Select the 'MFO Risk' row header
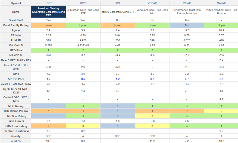 (16, 50)
